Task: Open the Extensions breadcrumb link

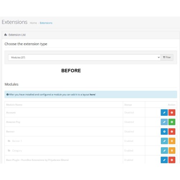Action: [x=46, y=23]
